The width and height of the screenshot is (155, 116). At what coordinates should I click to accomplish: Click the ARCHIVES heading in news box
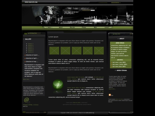(x=120, y=60)
